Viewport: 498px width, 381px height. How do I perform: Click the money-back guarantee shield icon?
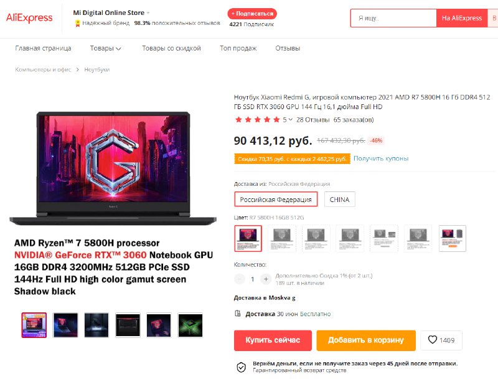241,367
